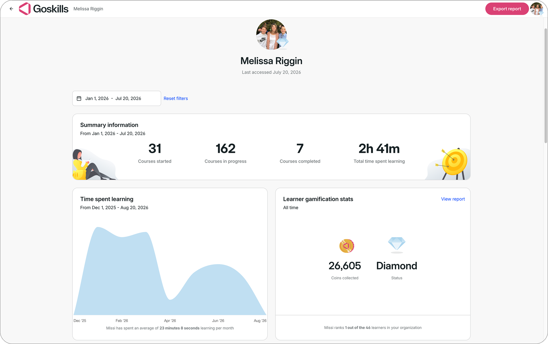548x344 pixels.
Task: Click the Melissa Riggin breadcrumb text in header
Action: click(88, 9)
